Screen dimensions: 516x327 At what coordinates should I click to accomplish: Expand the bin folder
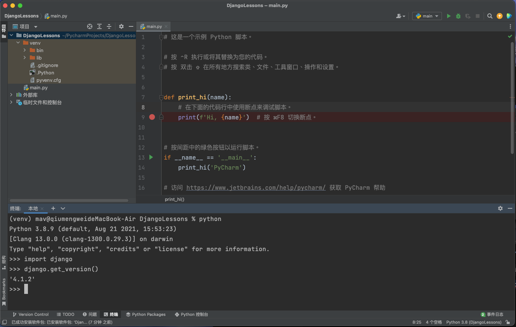(25, 50)
